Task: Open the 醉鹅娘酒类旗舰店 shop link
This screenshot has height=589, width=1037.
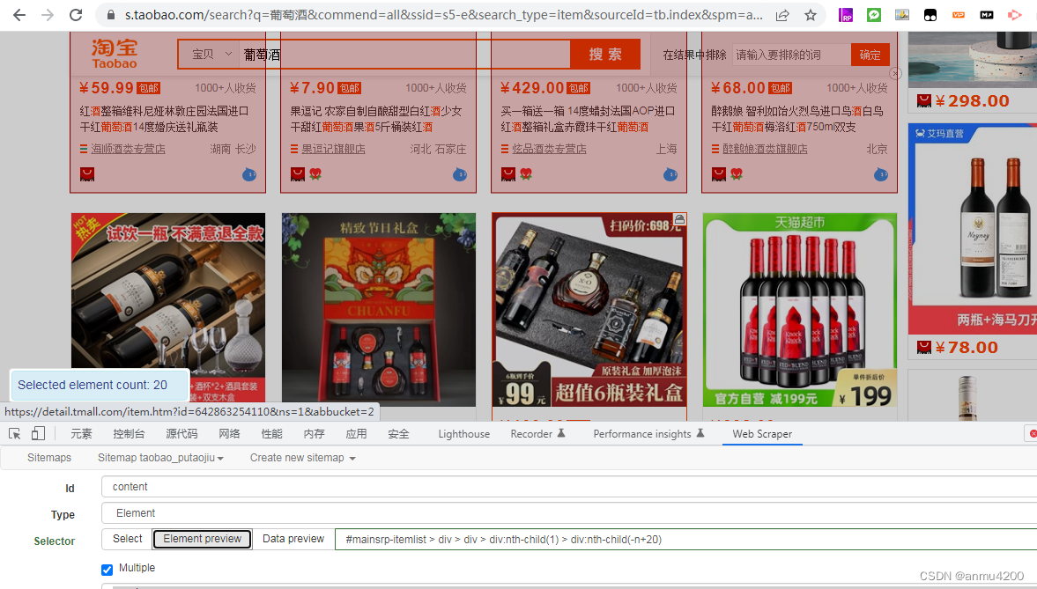Action: point(765,150)
